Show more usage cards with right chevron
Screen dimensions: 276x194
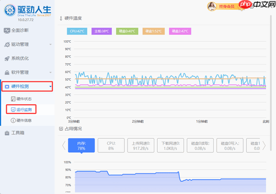pyautogui.click(x=264, y=145)
